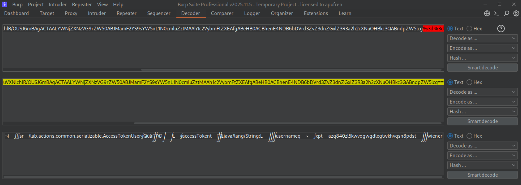Click the first panel's horizontal scrollbar

click(291, 70)
